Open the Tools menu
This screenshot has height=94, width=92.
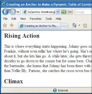click(49, 19)
